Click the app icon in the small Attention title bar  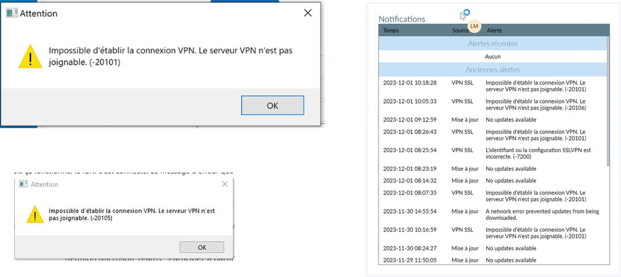(x=23, y=184)
